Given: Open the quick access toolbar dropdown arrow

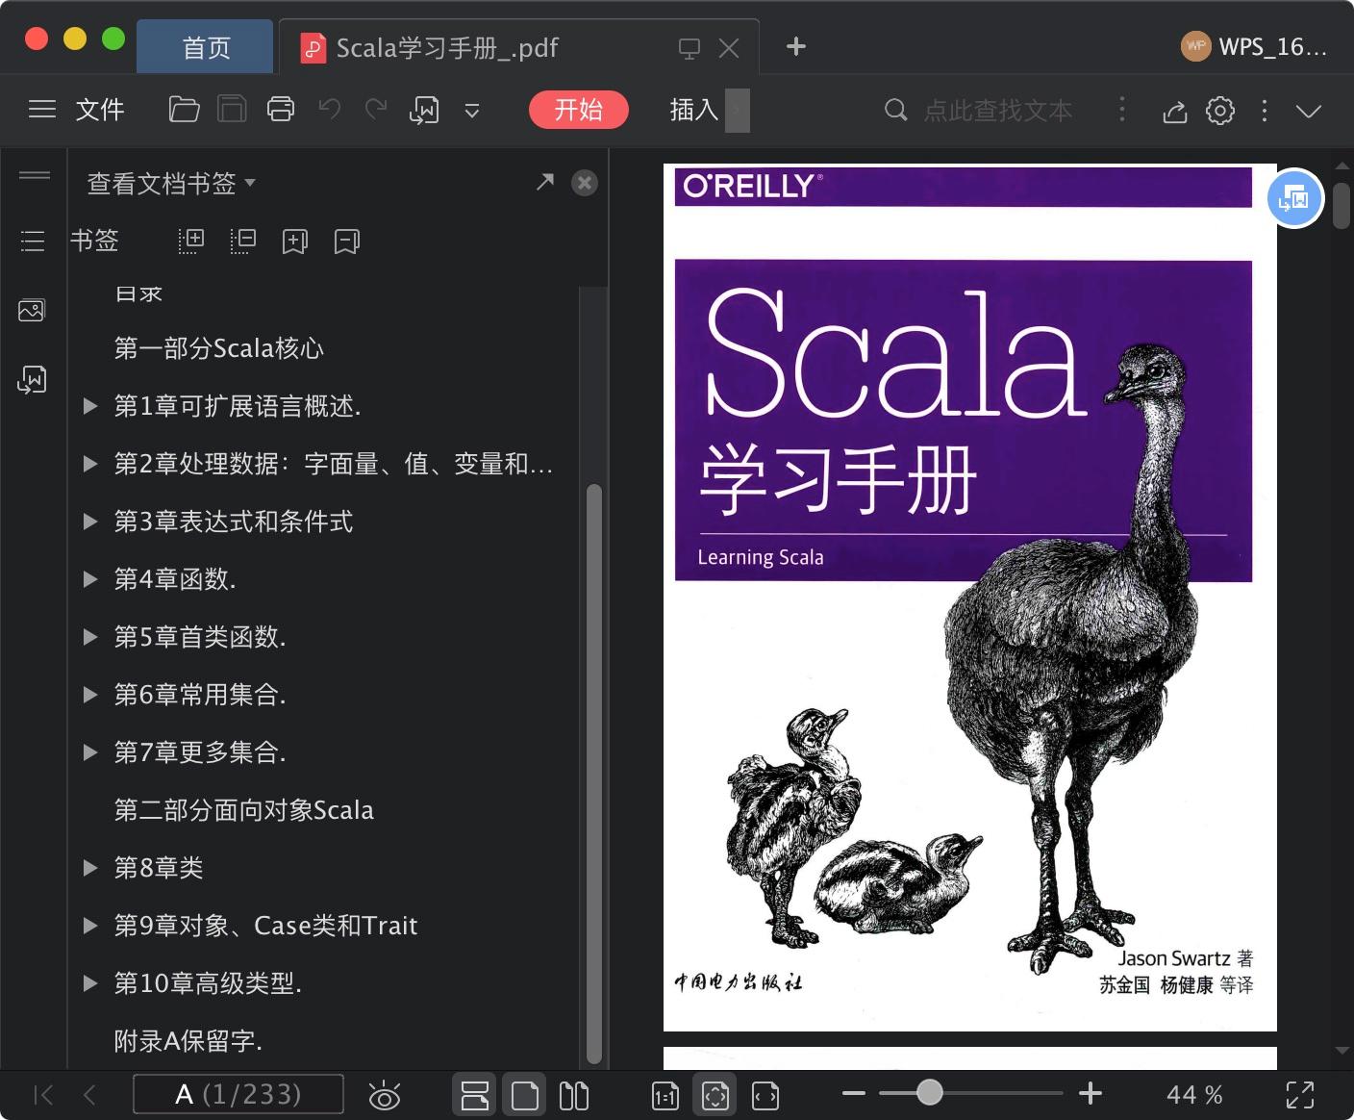Looking at the screenshot, I should pos(472,111).
